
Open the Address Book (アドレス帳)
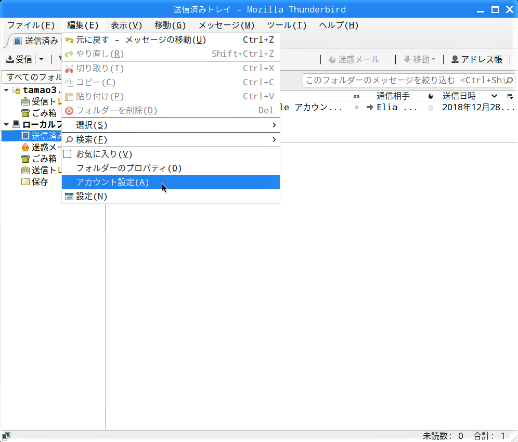(x=477, y=59)
